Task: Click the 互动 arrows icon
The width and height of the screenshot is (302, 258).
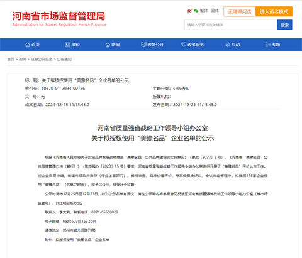Action: pos(228,45)
